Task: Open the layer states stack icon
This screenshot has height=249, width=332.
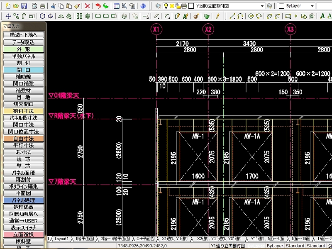Action: click(x=269, y=6)
